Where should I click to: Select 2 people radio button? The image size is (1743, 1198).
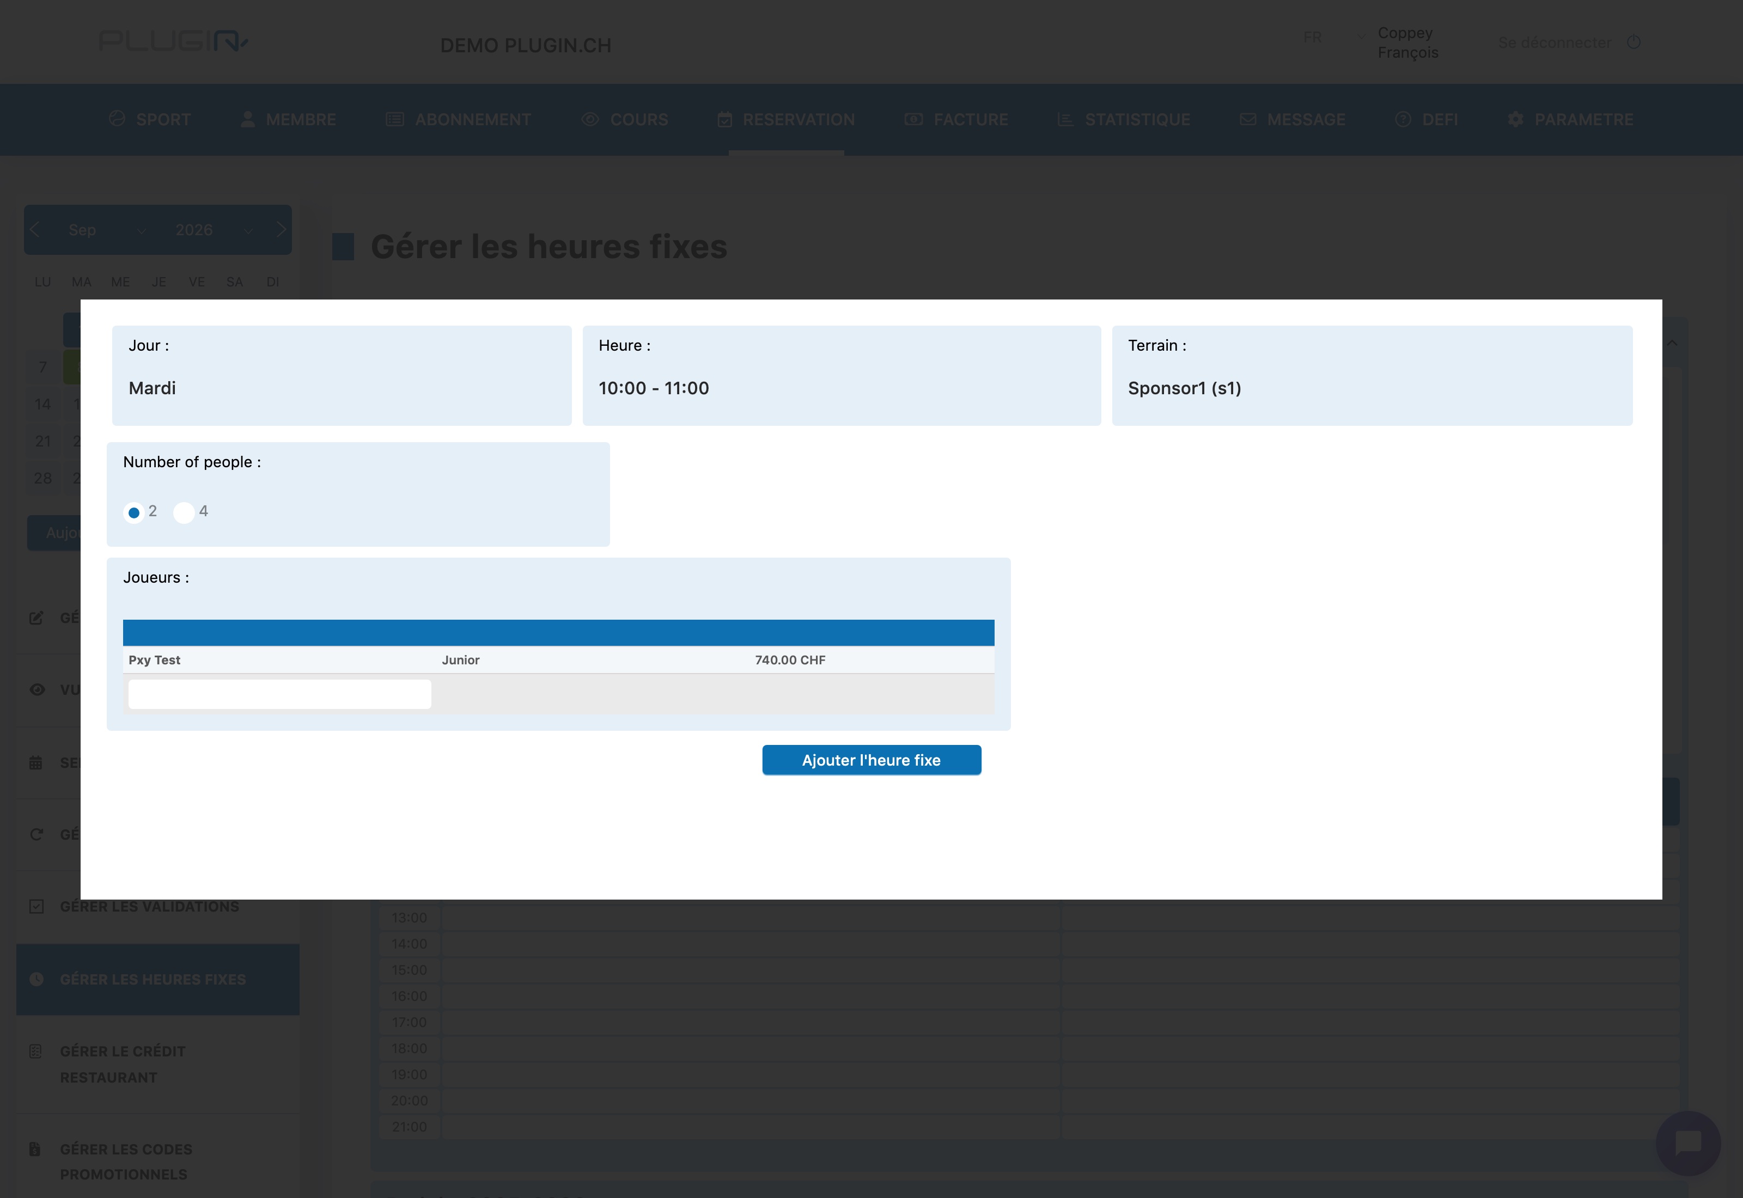(x=133, y=512)
